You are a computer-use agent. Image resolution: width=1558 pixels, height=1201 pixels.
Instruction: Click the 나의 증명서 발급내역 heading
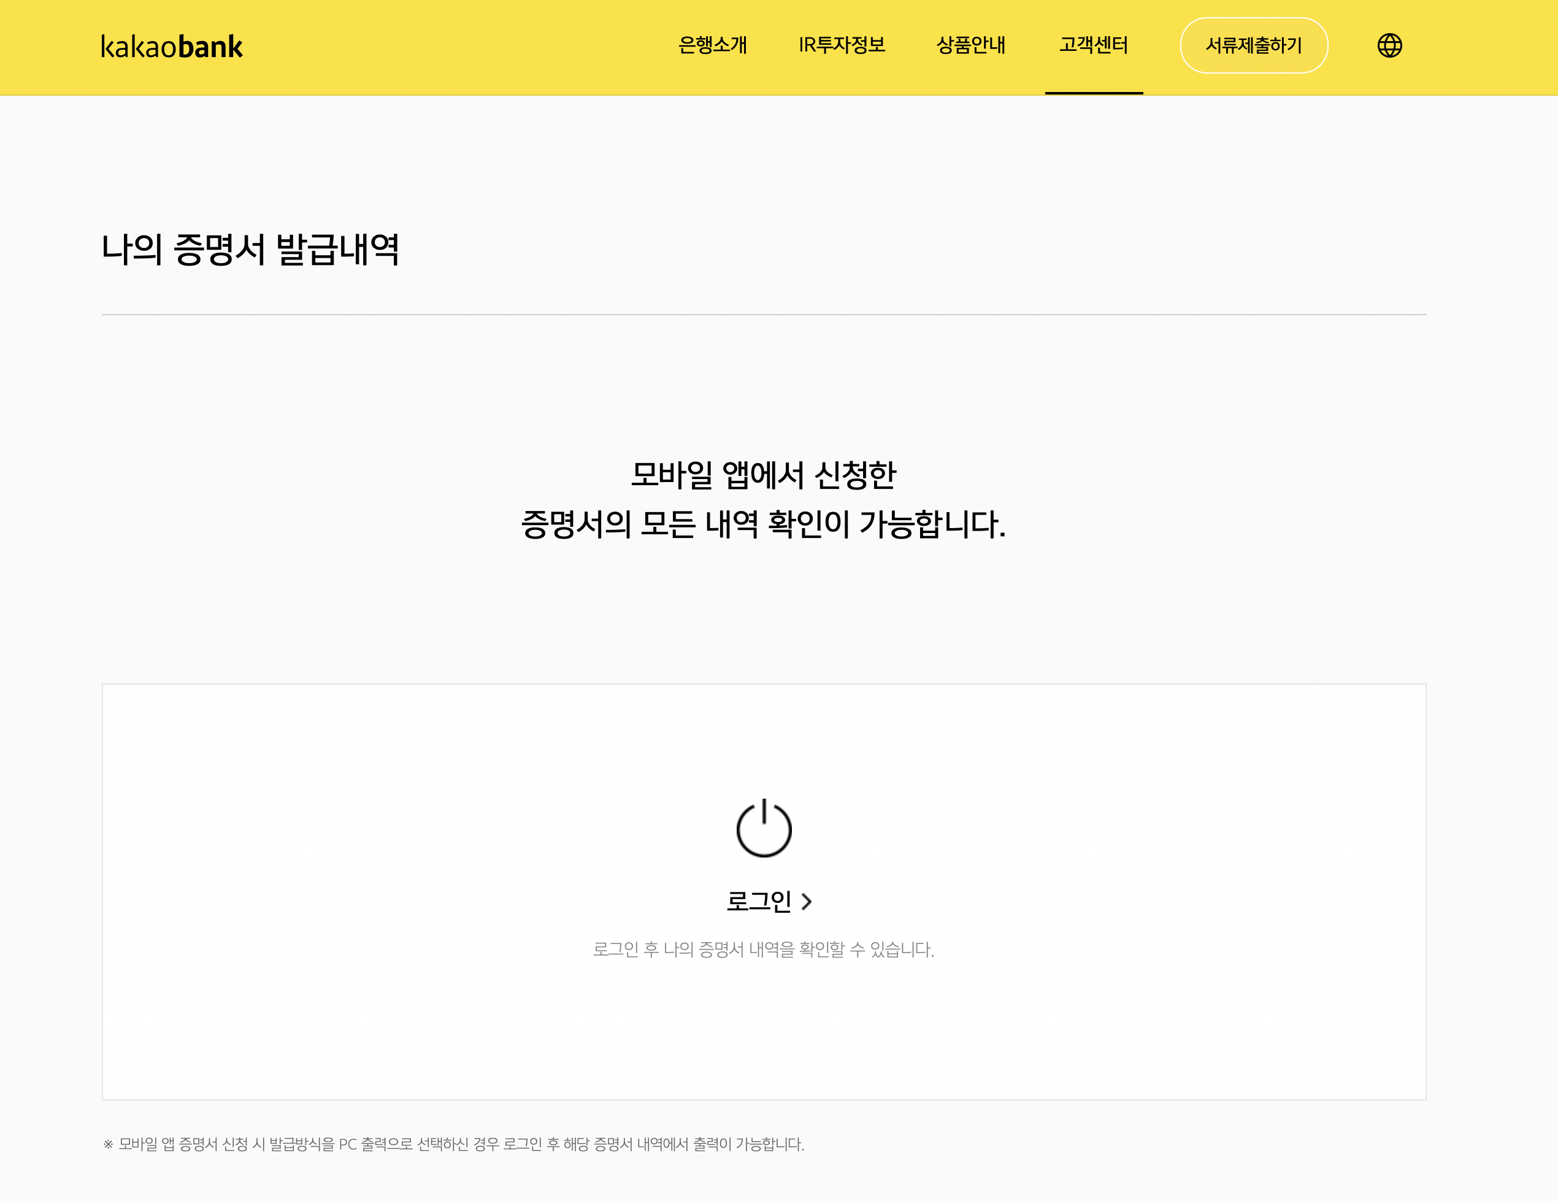point(250,250)
